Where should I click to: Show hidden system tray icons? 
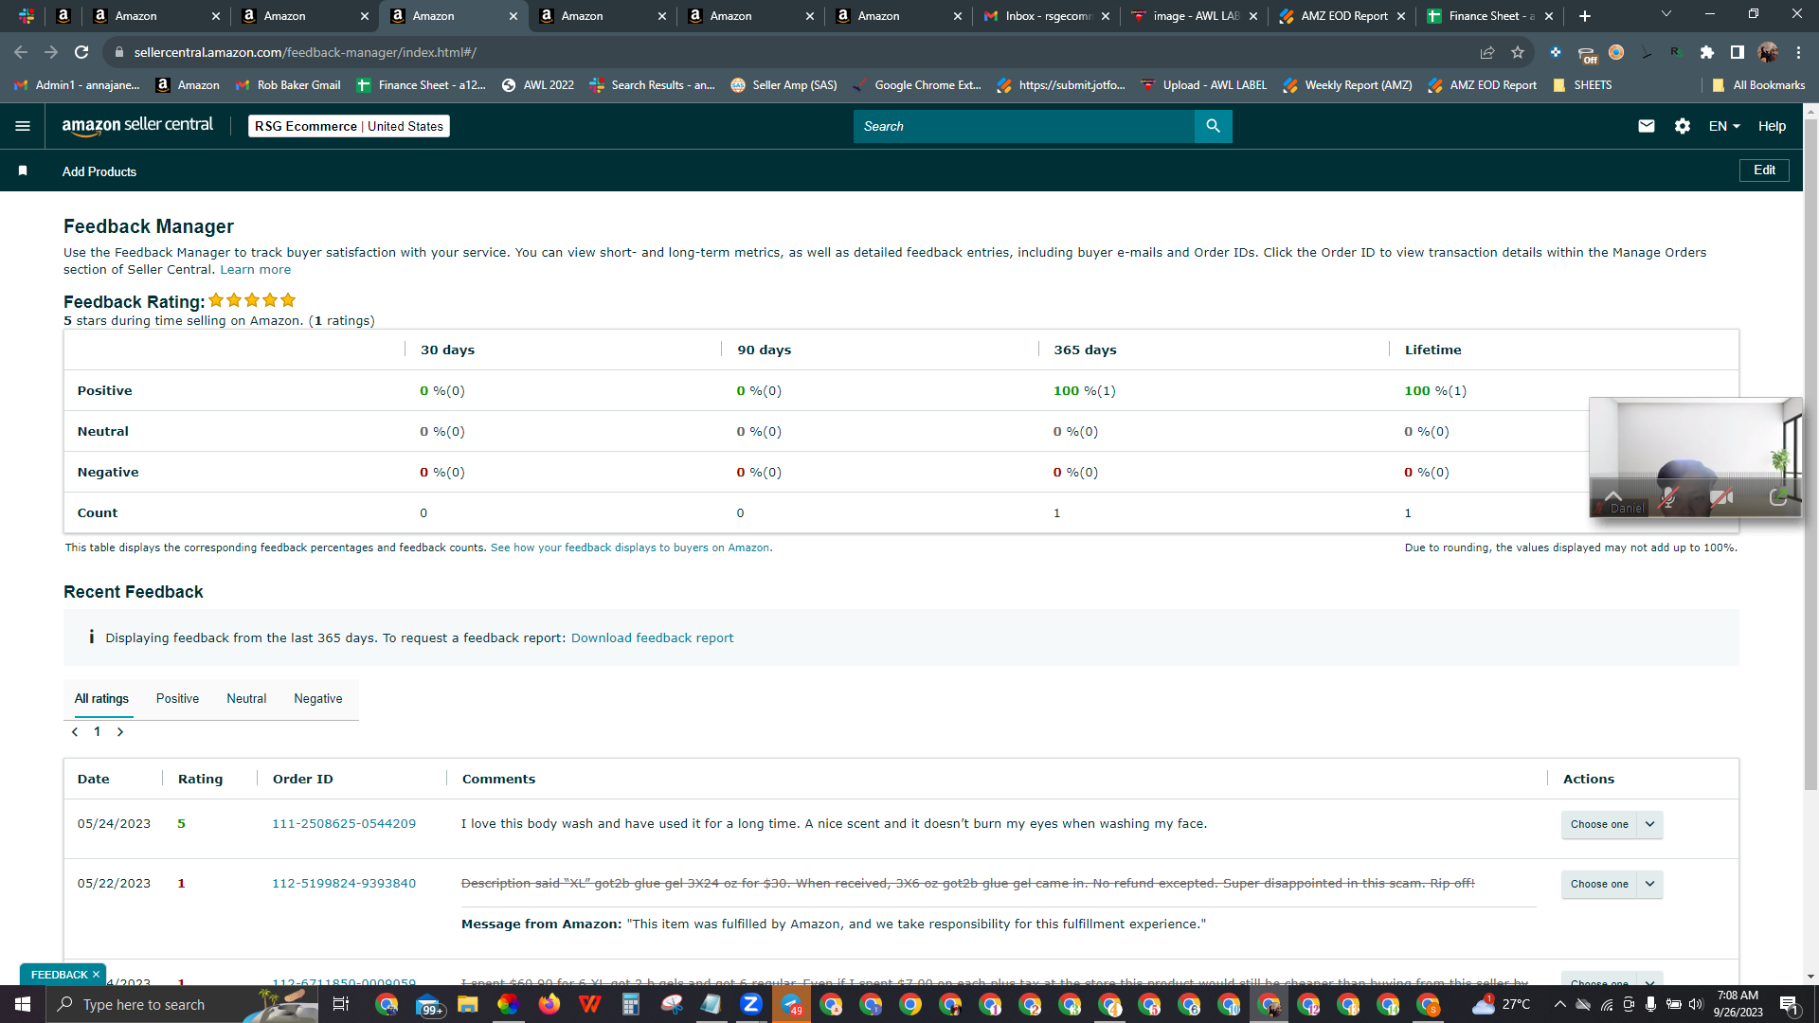click(1560, 1004)
